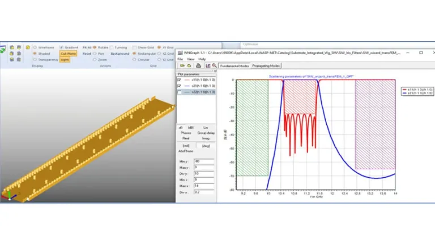Toggle the Light button
This screenshot has width=435, height=237.
click(65, 59)
